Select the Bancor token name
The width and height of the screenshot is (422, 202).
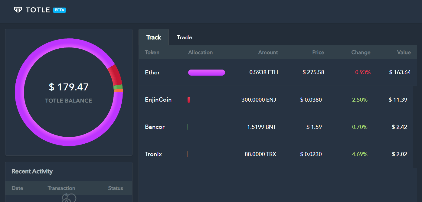pyautogui.click(x=155, y=127)
